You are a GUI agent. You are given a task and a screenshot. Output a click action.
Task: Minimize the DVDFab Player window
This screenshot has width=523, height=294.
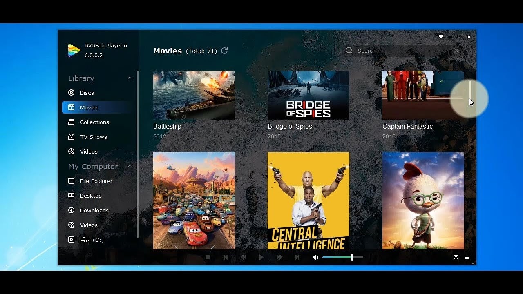[x=450, y=37]
